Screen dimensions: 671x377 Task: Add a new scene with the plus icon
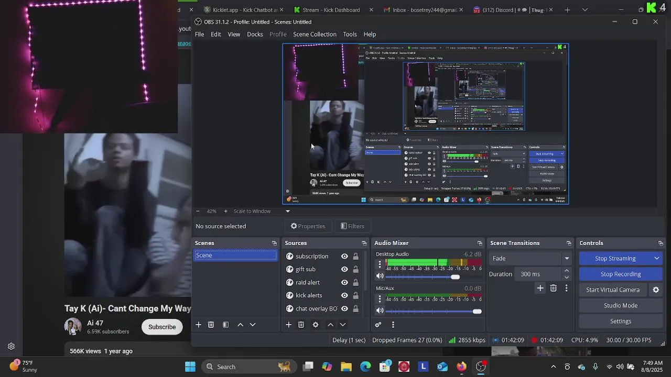point(199,325)
